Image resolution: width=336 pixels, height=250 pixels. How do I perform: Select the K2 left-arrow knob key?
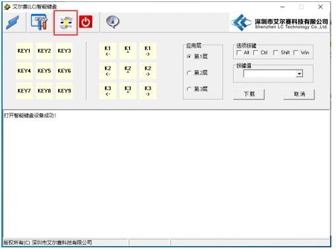click(x=108, y=71)
